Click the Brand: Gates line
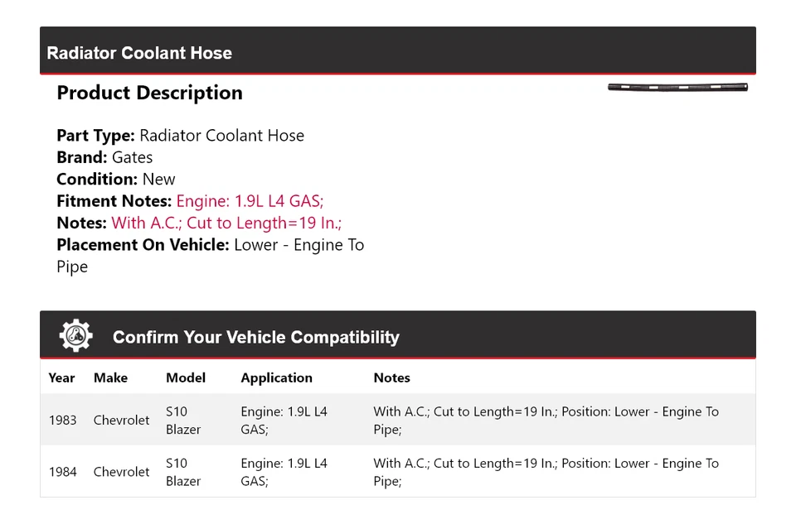796x524 pixels. (x=104, y=157)
